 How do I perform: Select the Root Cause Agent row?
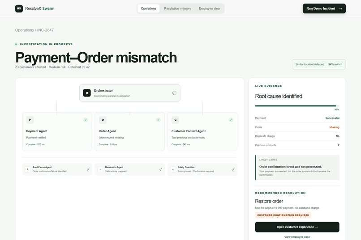tap(57, 169)
